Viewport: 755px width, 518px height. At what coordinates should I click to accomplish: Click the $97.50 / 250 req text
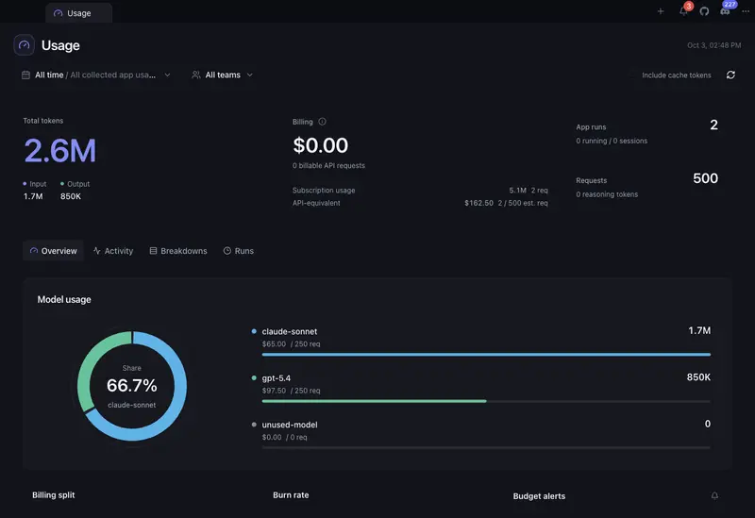[x=291, y=391]
